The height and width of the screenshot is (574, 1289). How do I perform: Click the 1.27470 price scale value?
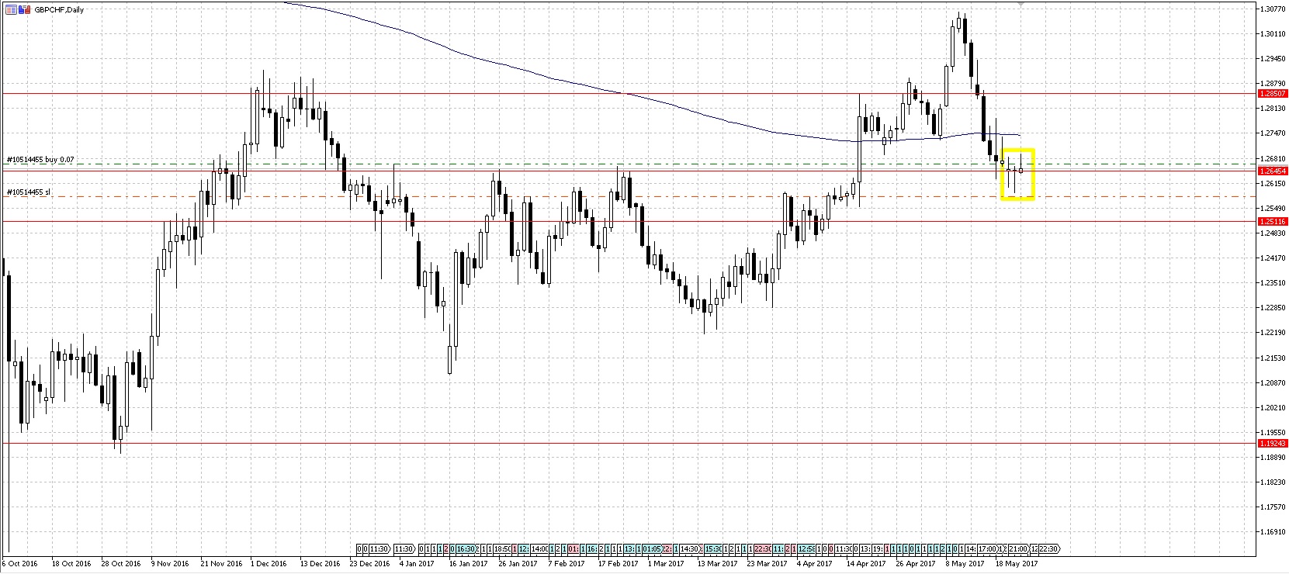pyautogui.click(x=1272, y=133)
